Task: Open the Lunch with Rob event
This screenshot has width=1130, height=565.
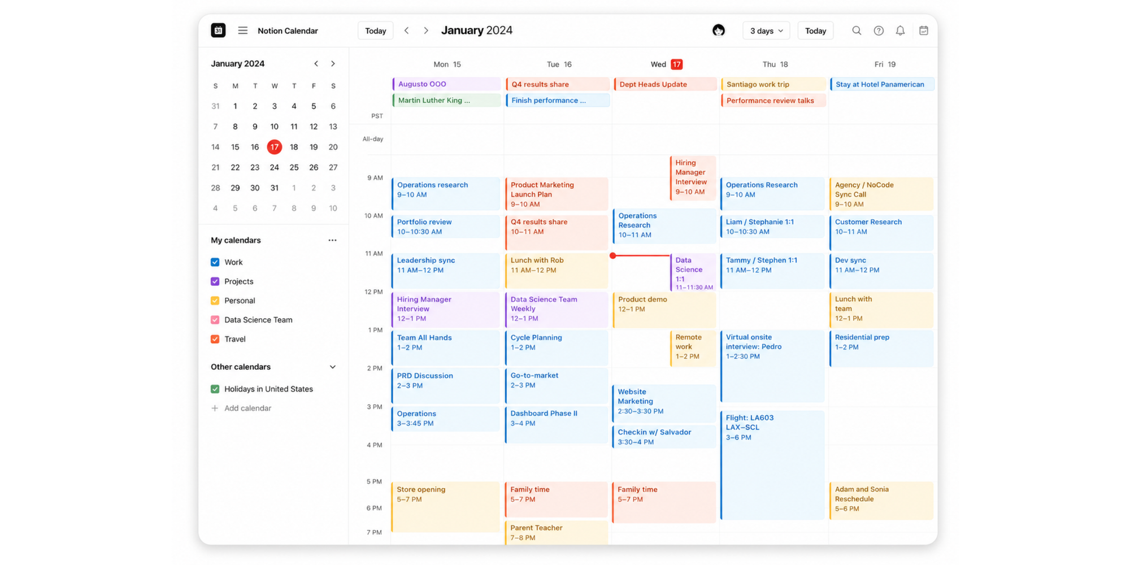Action: click(x=557, y=271)
